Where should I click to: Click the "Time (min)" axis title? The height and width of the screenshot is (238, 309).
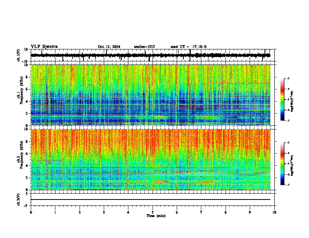[156, 216]
